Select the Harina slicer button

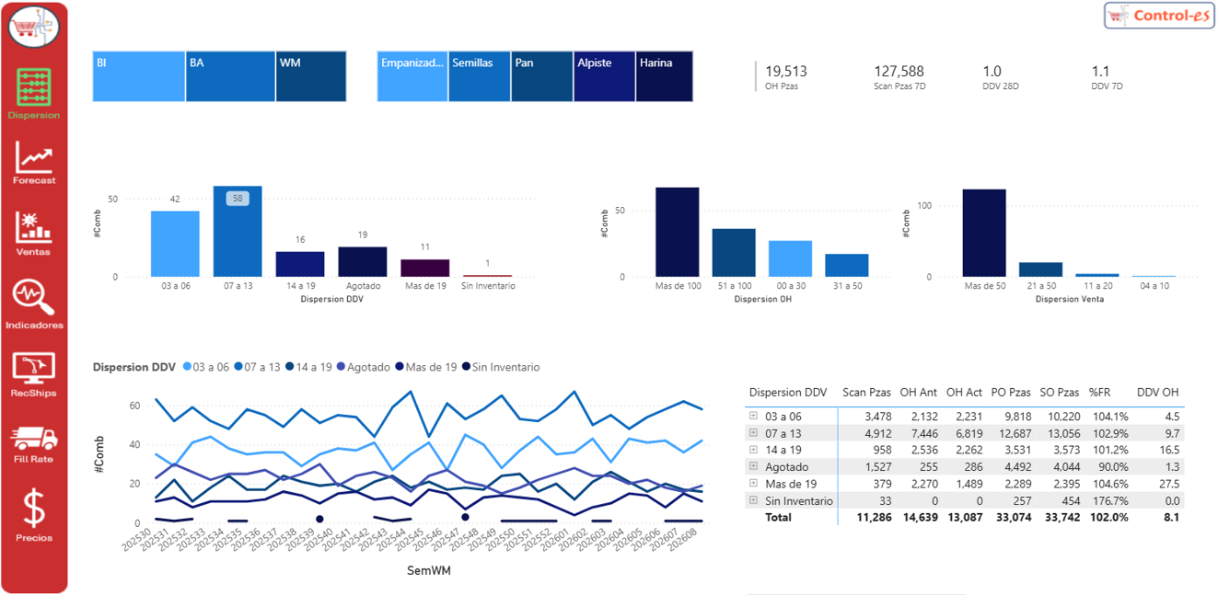pos(664,76)
